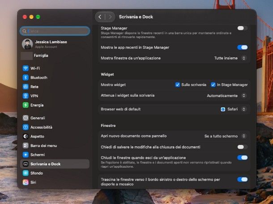Select the Schermi brightness icon

click(x=26, y=155)
